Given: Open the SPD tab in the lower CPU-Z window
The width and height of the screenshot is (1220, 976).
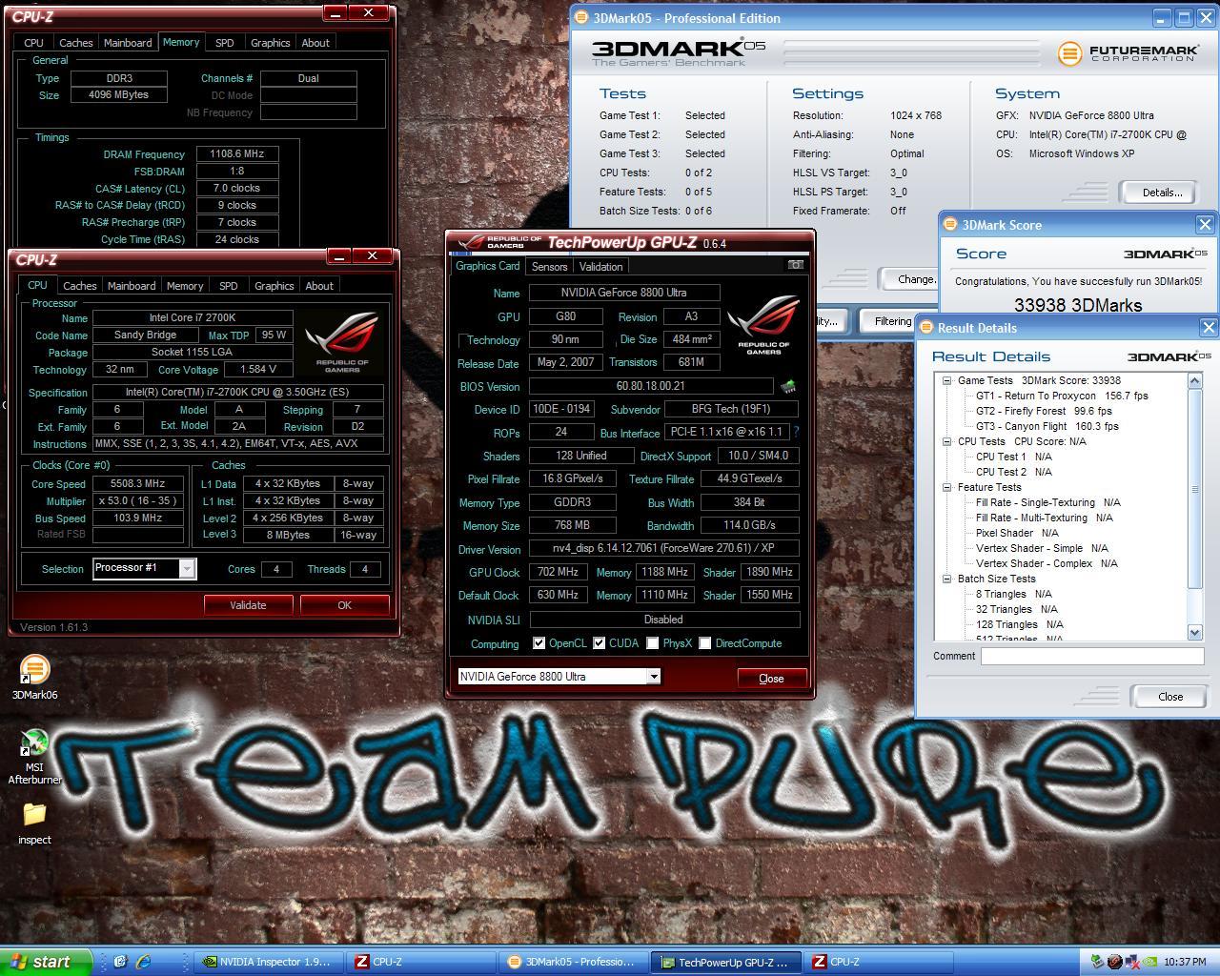Looking at the screenshot, I should pyautogui.click(x=228, y=286).
